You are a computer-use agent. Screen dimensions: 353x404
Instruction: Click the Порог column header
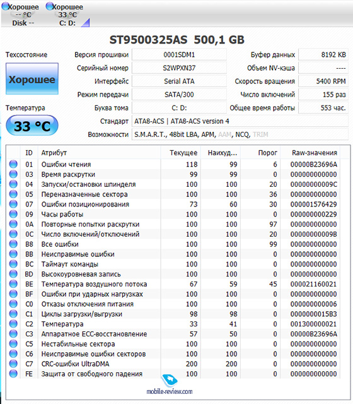click(x=260, y=153)
